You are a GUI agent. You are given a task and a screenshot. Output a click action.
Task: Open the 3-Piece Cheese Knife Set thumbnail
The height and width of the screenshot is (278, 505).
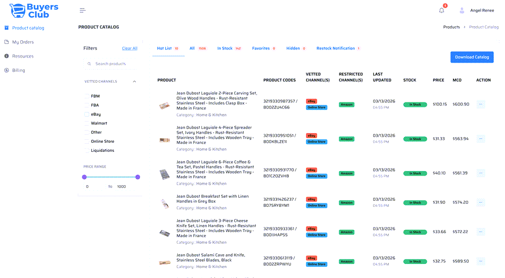click(165, 233)
